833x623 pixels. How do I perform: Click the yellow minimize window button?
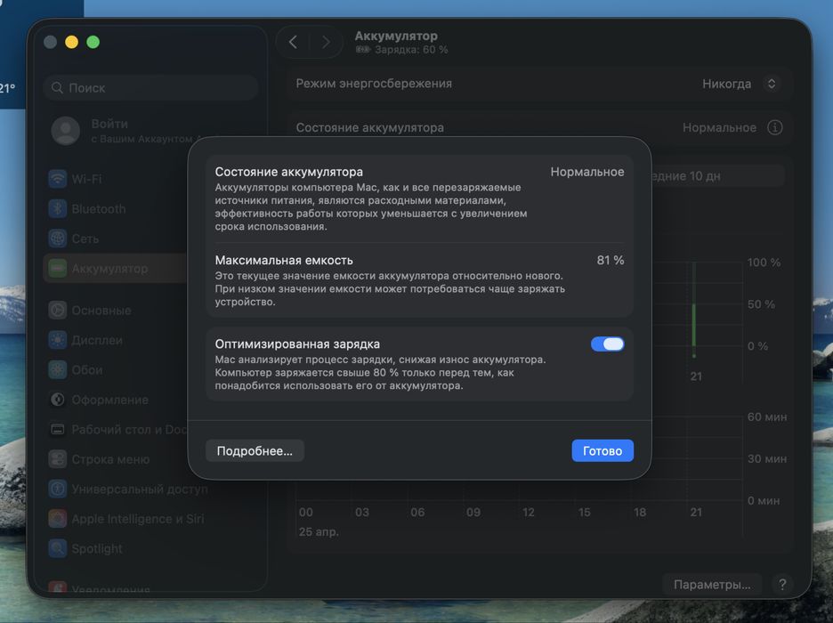[x=72, y=42]
